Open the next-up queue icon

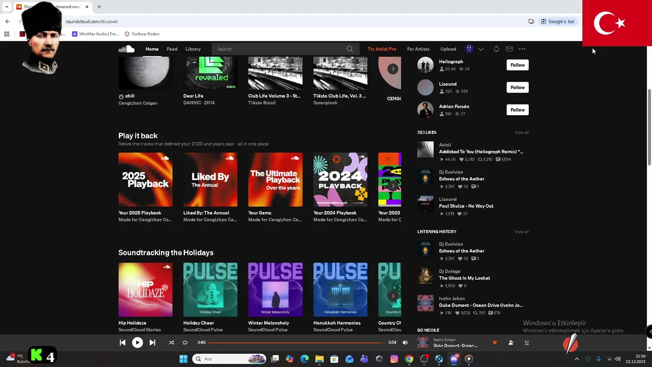(x=527, y=343)
